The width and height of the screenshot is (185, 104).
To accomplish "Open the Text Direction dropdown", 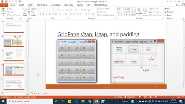I will [103, 9].
